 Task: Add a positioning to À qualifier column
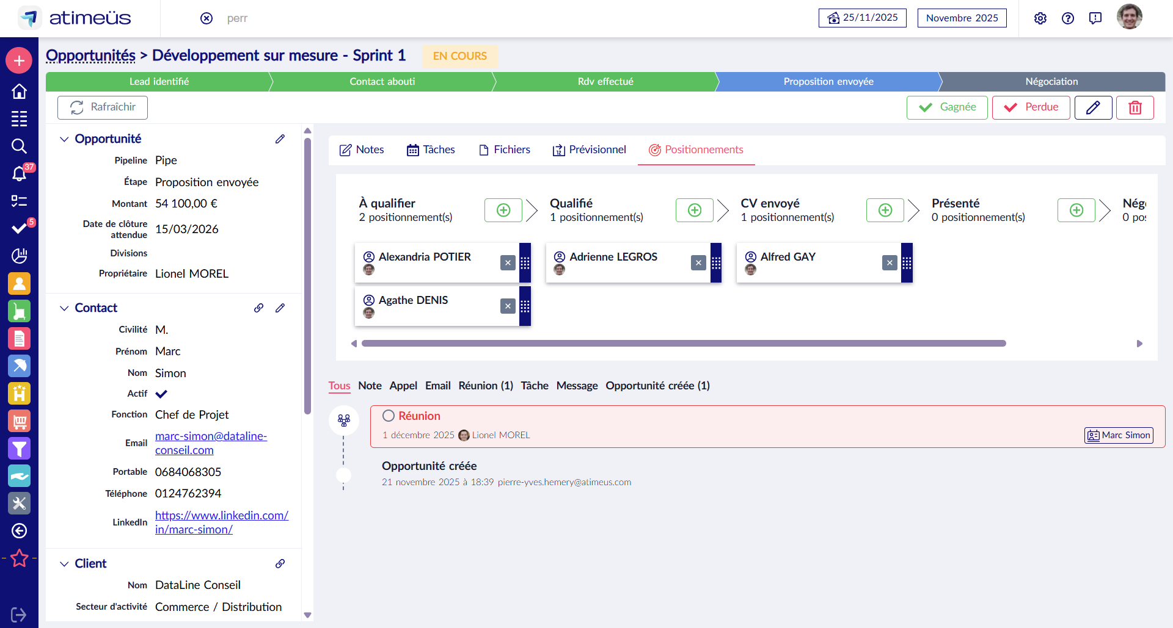click(x=503, y=210)
